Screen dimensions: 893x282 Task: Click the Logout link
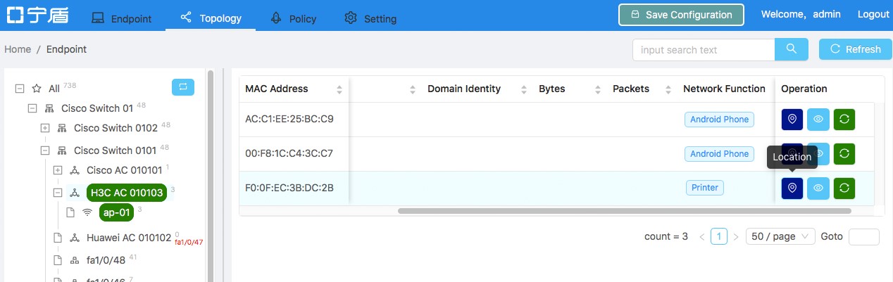pos(873,15)
